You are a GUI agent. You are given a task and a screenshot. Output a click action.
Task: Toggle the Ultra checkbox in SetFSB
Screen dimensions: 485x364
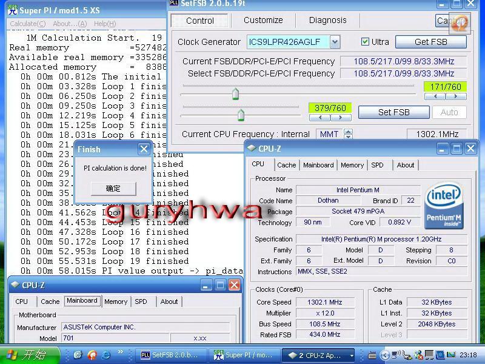coord(365,41)
